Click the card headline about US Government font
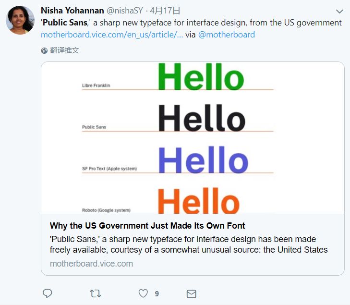Viewport: 350px width, 305px height. coord(147,226)
